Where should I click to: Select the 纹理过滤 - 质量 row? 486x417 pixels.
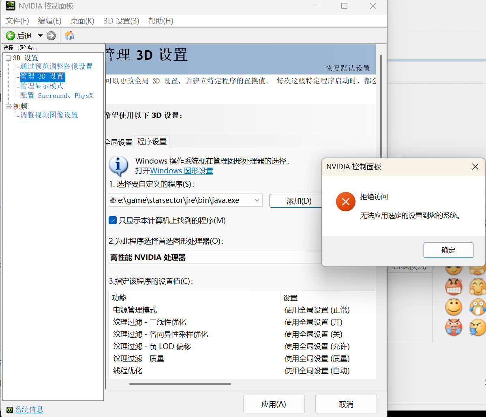tap(242, 358)
